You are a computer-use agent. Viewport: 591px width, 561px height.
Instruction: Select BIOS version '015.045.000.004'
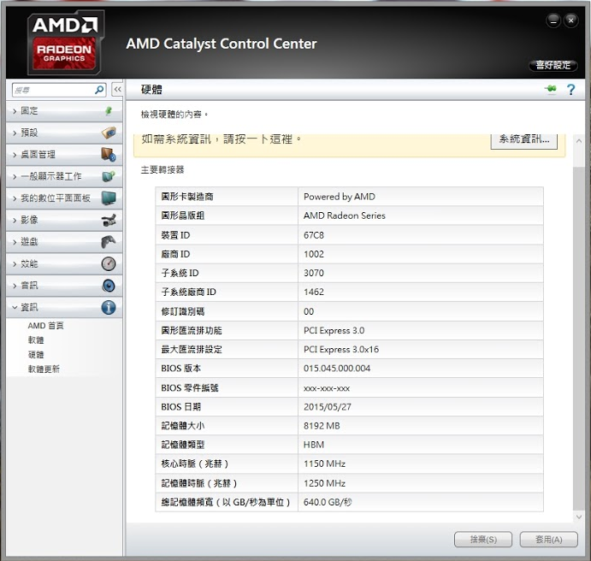pos(337,368)
